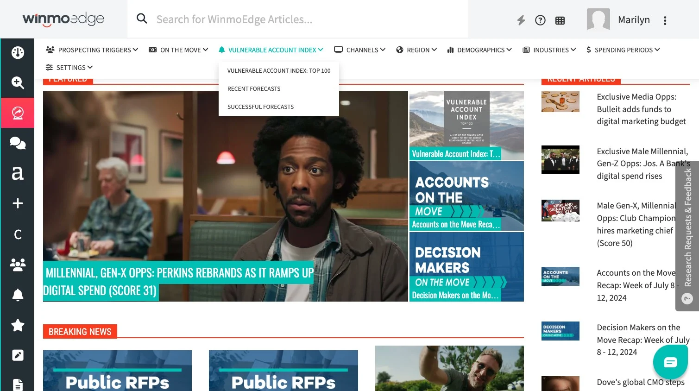Open Dove's global CMO steps article
Screen dimensions: 699x391
641,382
